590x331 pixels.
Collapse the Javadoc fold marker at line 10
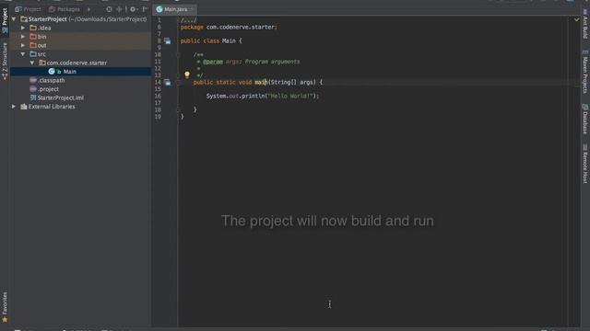click(x=178, y=55)
